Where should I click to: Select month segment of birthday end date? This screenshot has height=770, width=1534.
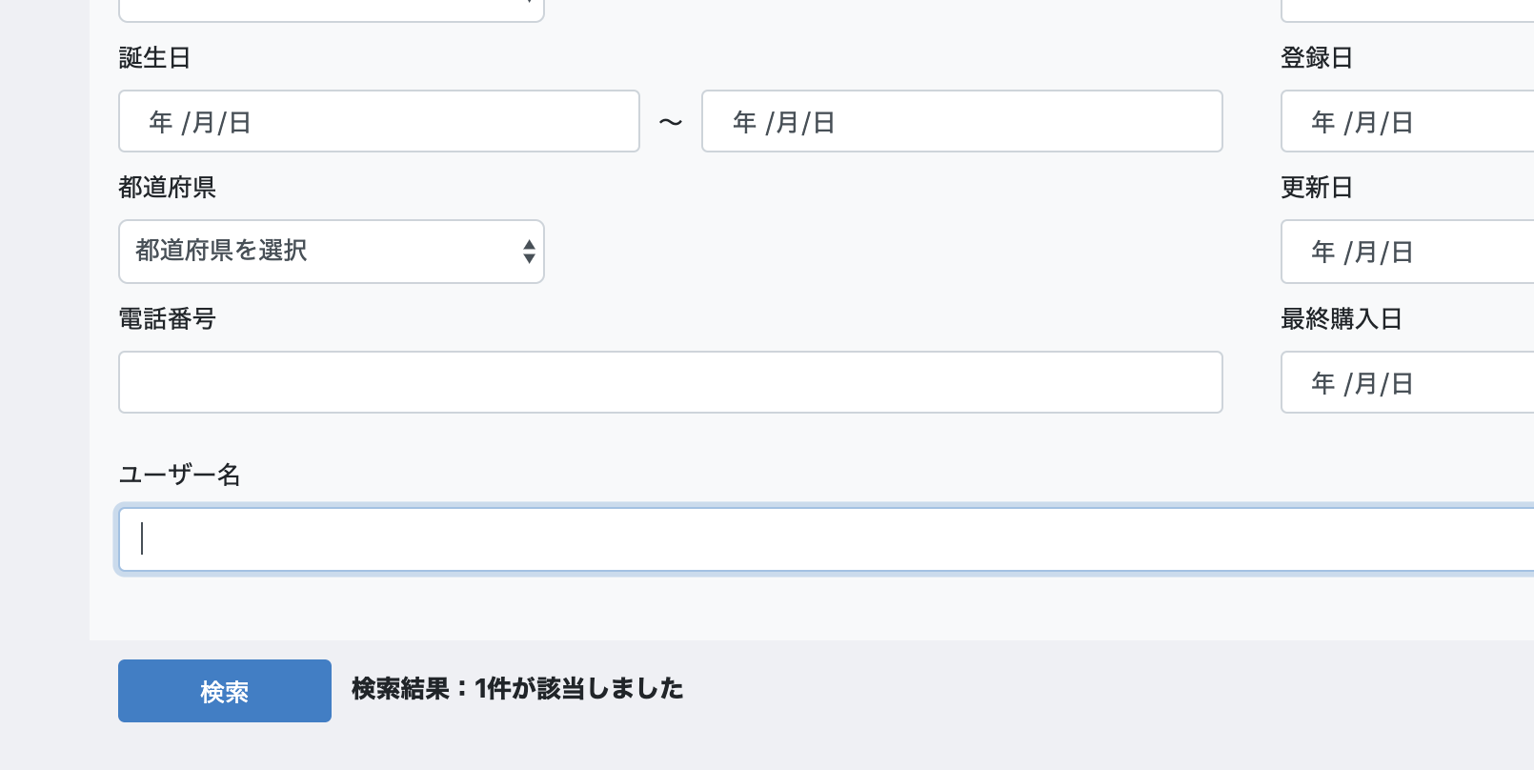point(787,122)
